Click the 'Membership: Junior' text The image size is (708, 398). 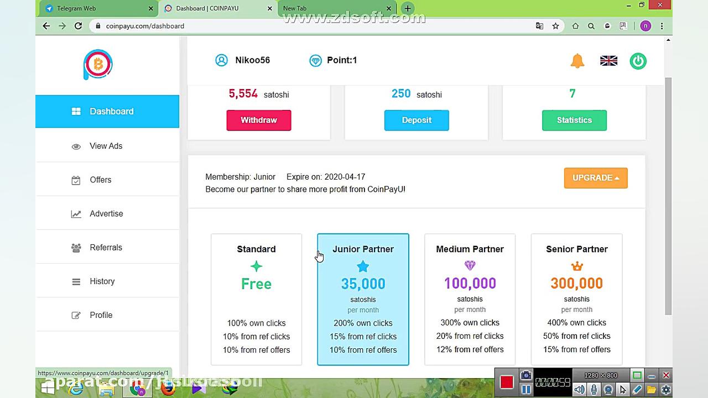pos(240,177)
